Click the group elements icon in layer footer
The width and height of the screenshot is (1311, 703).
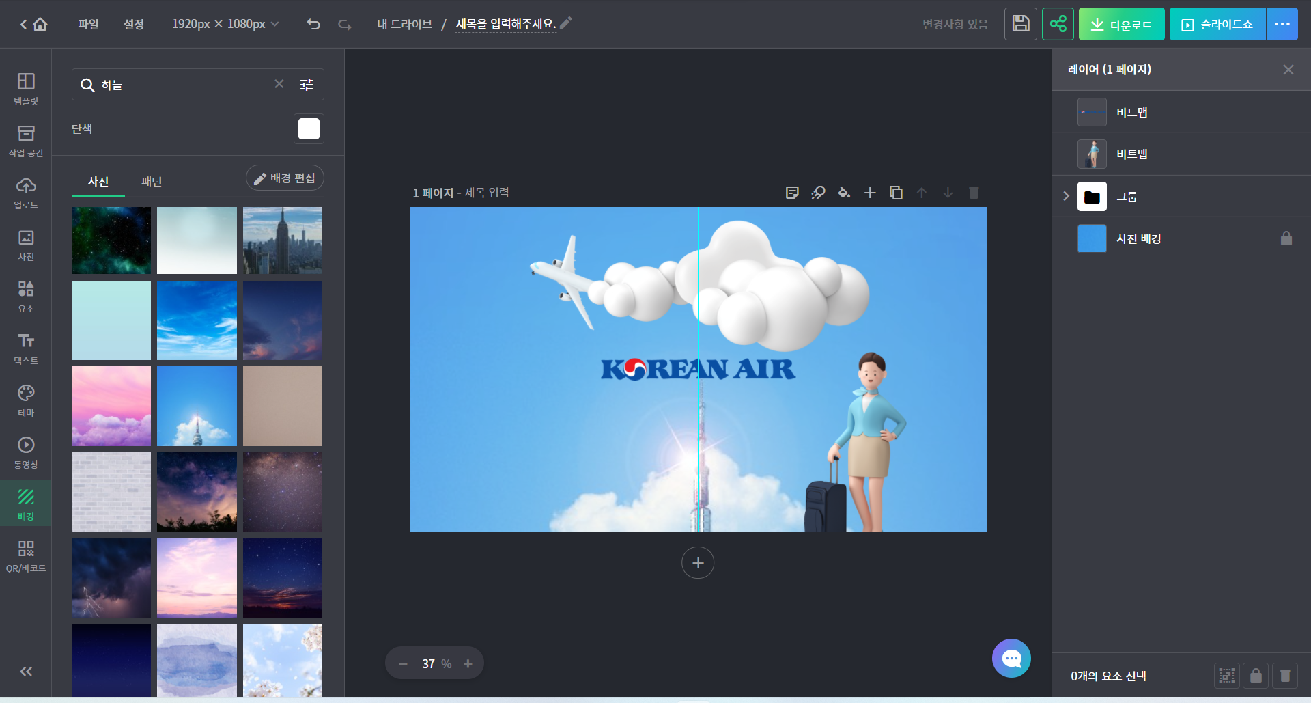pos(1227,676)
